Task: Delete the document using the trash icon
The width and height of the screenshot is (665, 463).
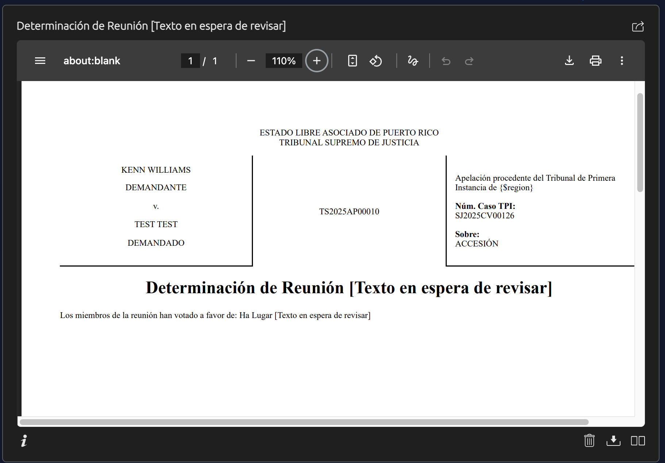Action: pyautogui.click(x=589, y=440)
